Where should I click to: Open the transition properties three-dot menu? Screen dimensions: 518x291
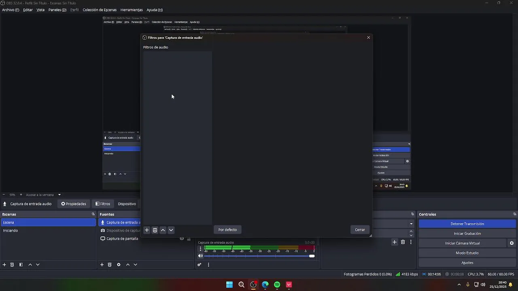tap(411, 242)
